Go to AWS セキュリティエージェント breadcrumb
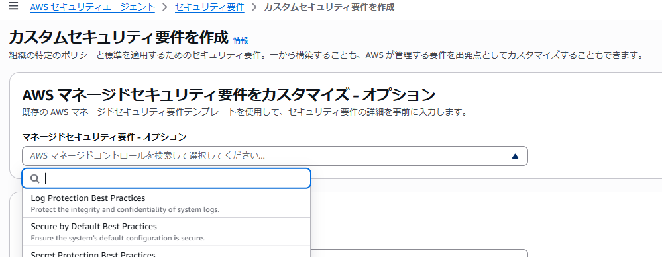This screenshot has height=257, width=662. click(x=93, y=7)
